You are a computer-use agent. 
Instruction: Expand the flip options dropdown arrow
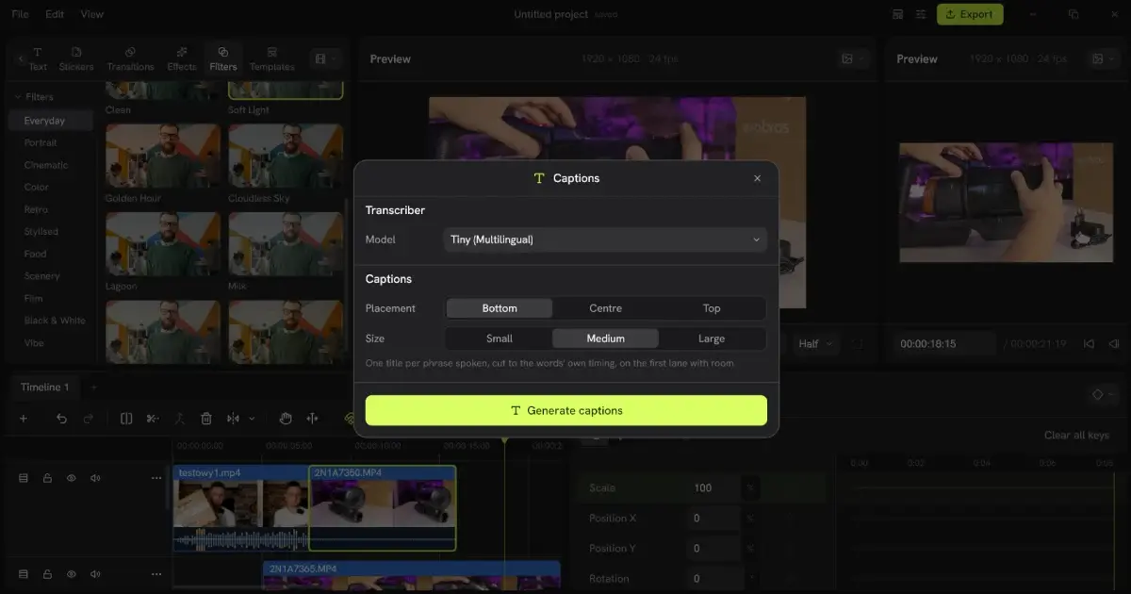click(252, 419)
